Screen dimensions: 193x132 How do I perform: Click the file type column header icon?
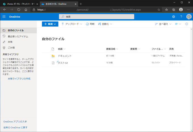(x=53, y=49)
